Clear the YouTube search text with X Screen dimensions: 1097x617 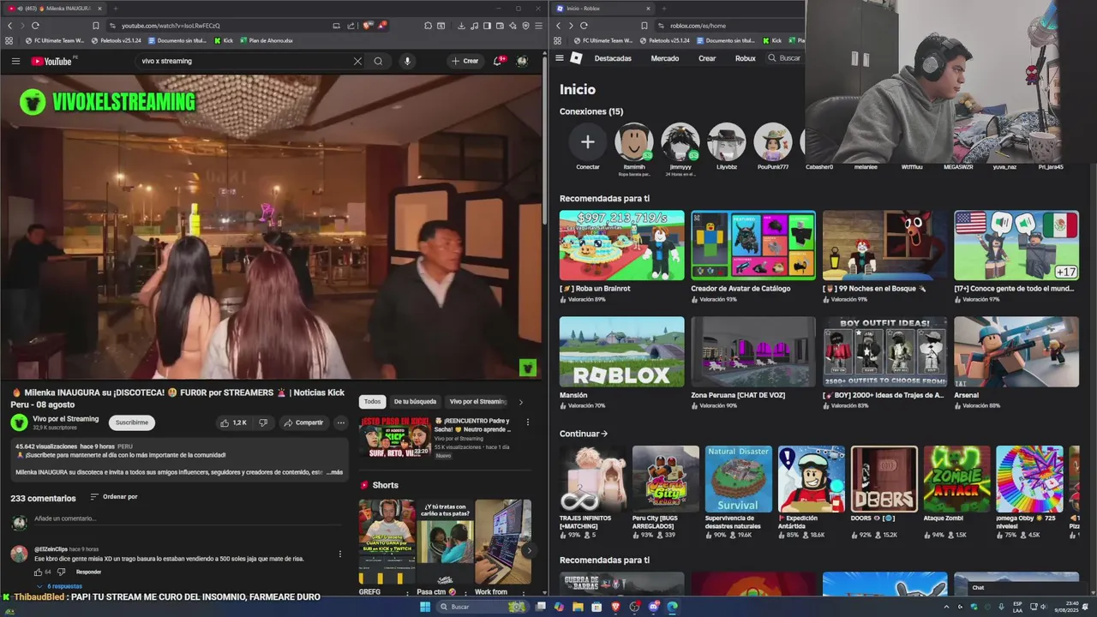point(357,61)
